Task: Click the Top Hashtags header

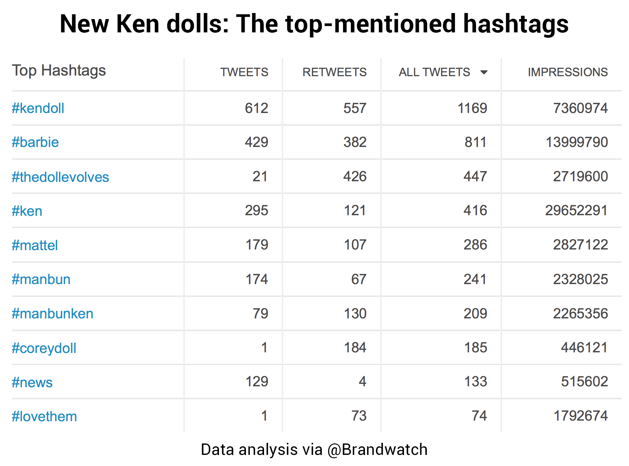Action: (x=59, y=71)
